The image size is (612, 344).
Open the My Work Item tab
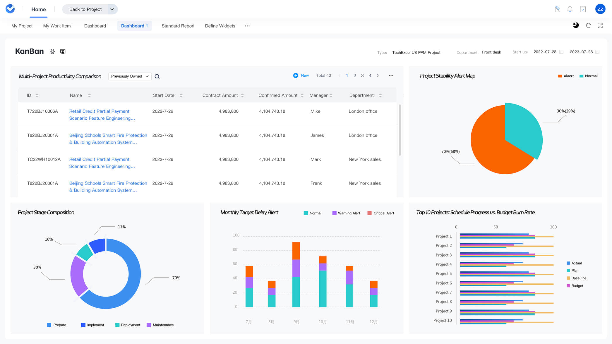pyautogui.click(x=57, y=26)
